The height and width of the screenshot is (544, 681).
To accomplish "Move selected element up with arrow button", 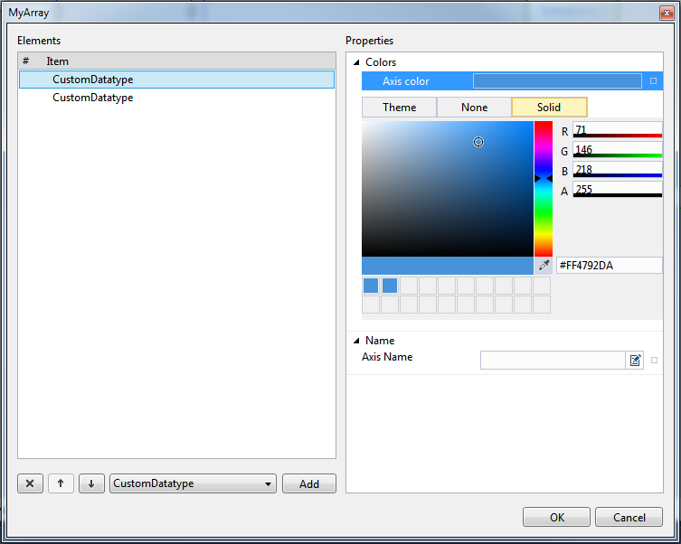I will click(61, 483).
